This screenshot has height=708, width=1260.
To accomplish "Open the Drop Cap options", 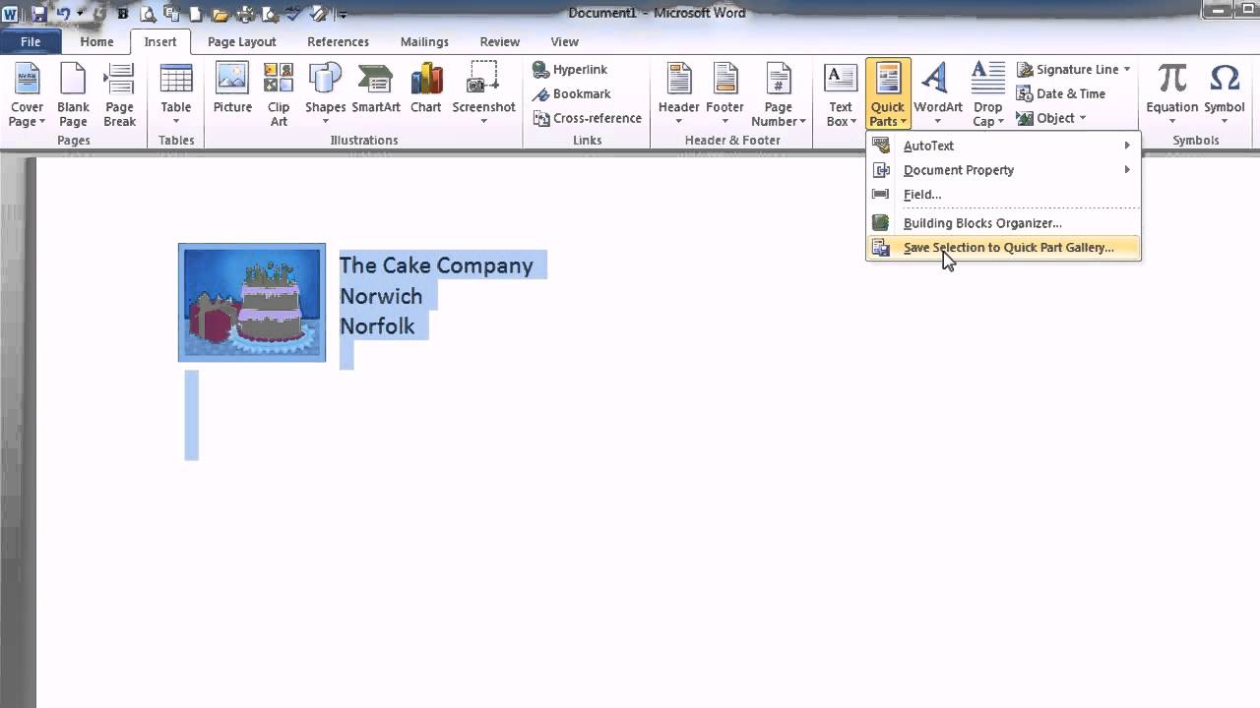I will pyautogui.click(x=987, y=94).
